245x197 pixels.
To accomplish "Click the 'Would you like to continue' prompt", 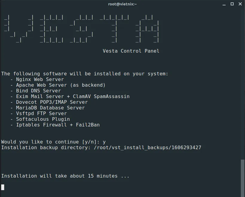I will click(x=50, y=142).
